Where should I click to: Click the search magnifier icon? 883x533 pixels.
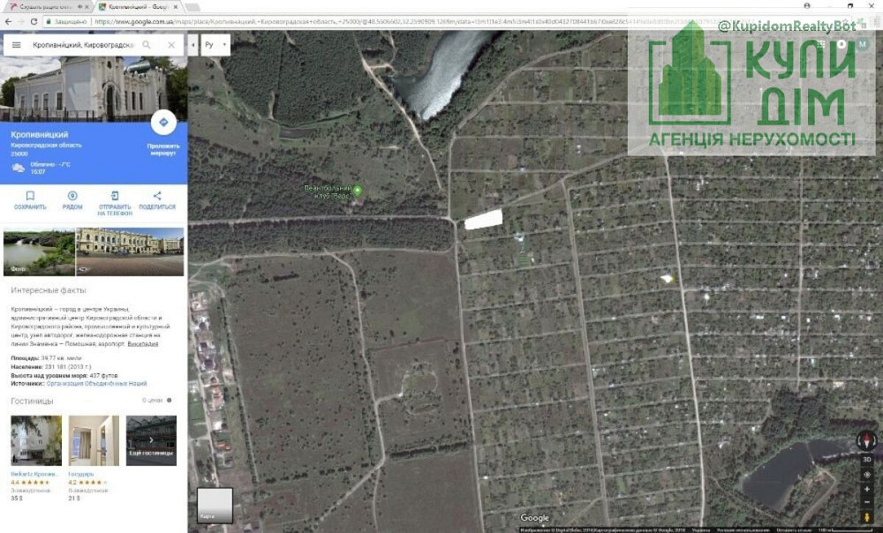[x=147, y=44]
